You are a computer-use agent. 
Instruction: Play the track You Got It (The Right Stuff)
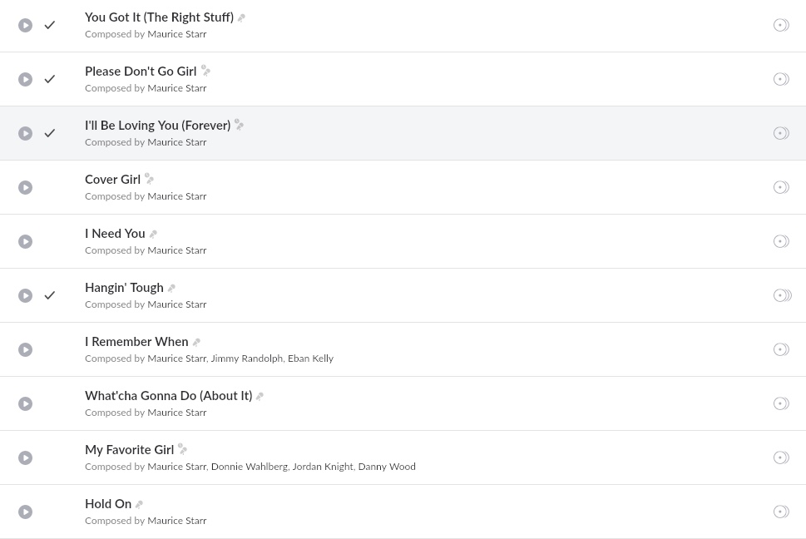[25, 25]
